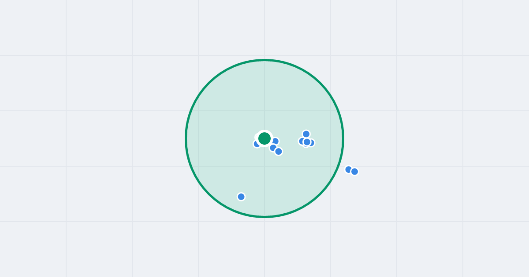Select the rightmost blue marker outside the green circle
529x277 pixels.
354,171
